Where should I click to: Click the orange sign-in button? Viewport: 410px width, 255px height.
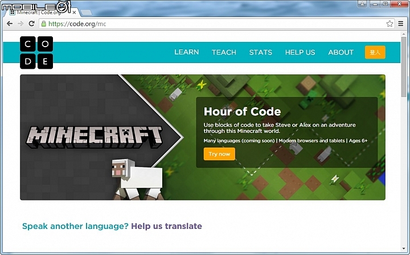[375, 52]
